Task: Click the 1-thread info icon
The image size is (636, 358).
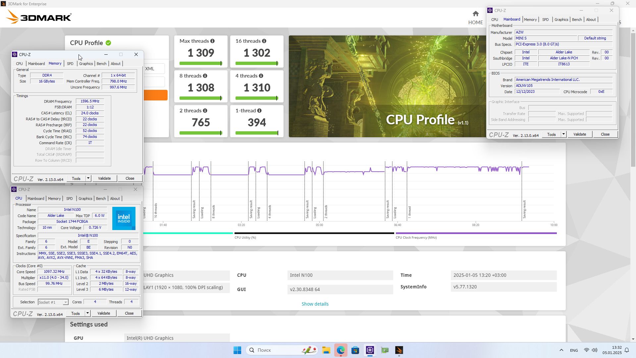Action: 259,111
